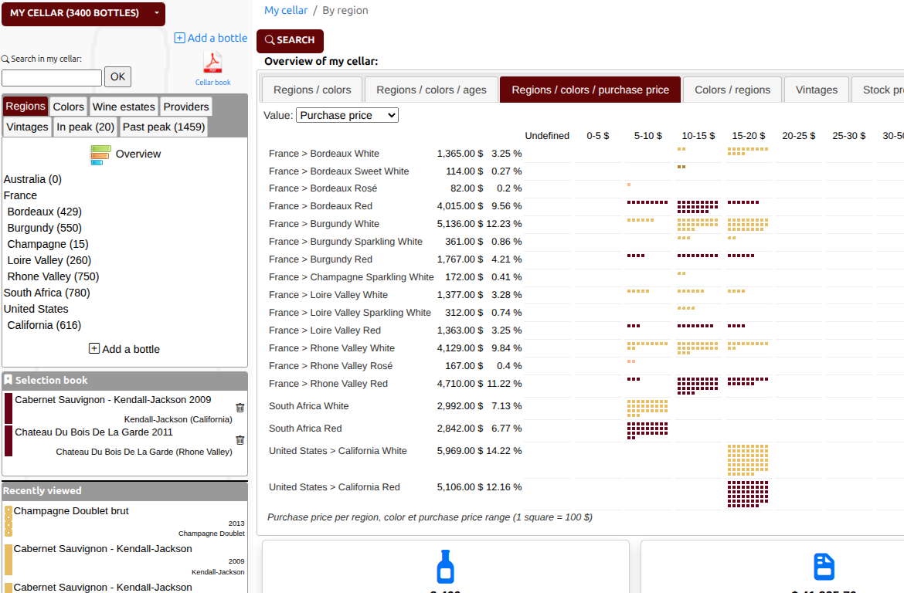Switch to Regions / colors / ages tab
904x593 pixels.
point(431,90)
